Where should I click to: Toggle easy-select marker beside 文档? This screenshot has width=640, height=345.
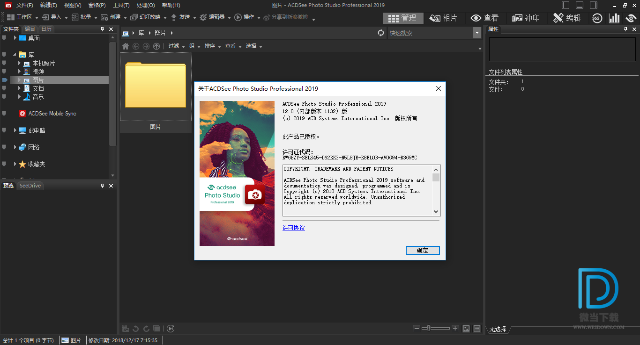[4, 88]
